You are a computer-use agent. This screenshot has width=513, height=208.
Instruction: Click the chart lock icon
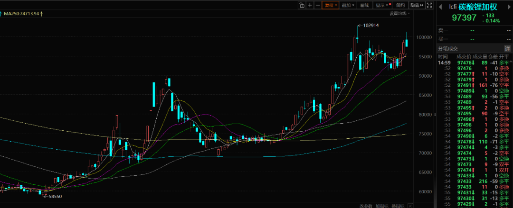(x=302, y=5)
